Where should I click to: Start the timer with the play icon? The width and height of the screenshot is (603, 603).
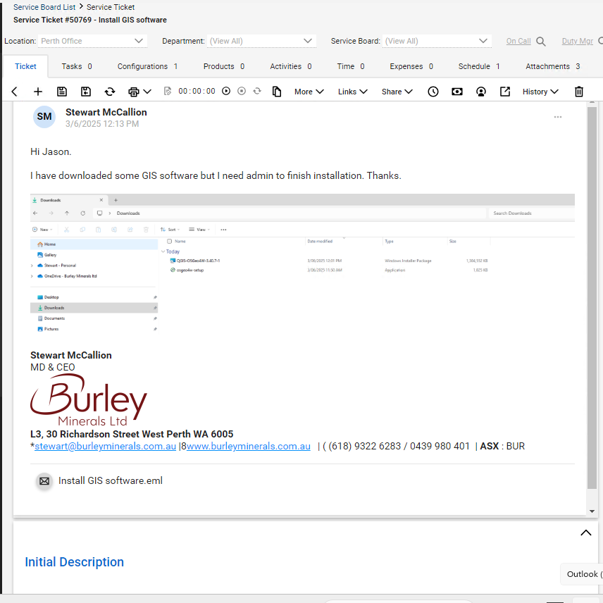[x=226, y=91]
